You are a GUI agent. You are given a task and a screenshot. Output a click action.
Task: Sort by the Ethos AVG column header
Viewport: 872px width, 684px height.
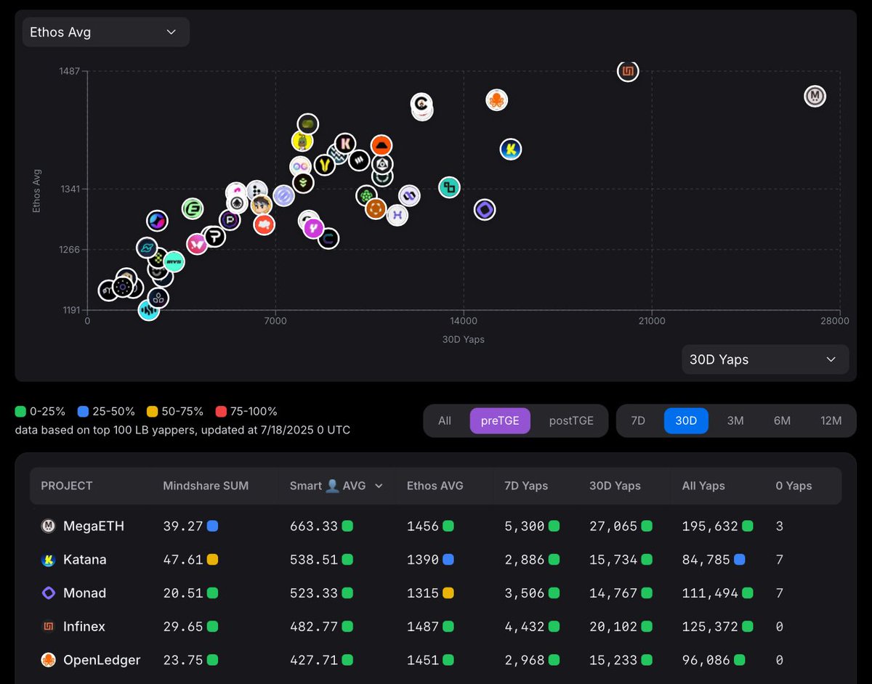pos(435,486)
